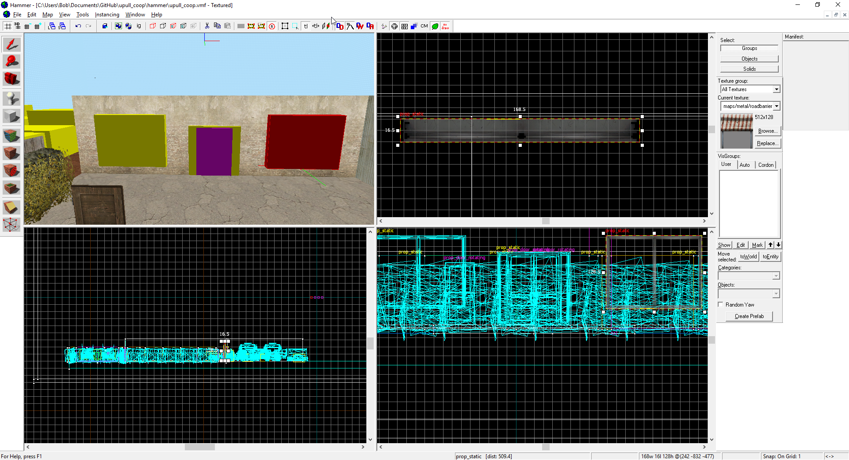This screenshot has width=849, height=460.
Task: Open the File menu
Action: (17, 15)
